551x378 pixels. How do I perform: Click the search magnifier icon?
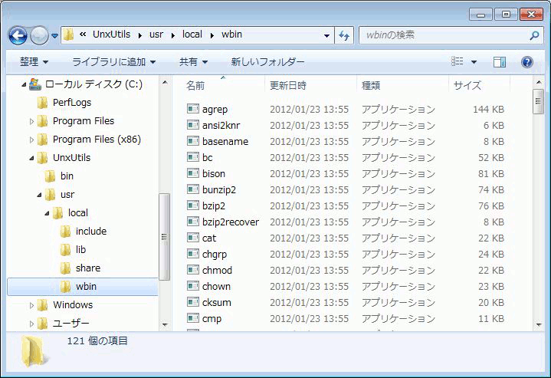pos(534,35)
